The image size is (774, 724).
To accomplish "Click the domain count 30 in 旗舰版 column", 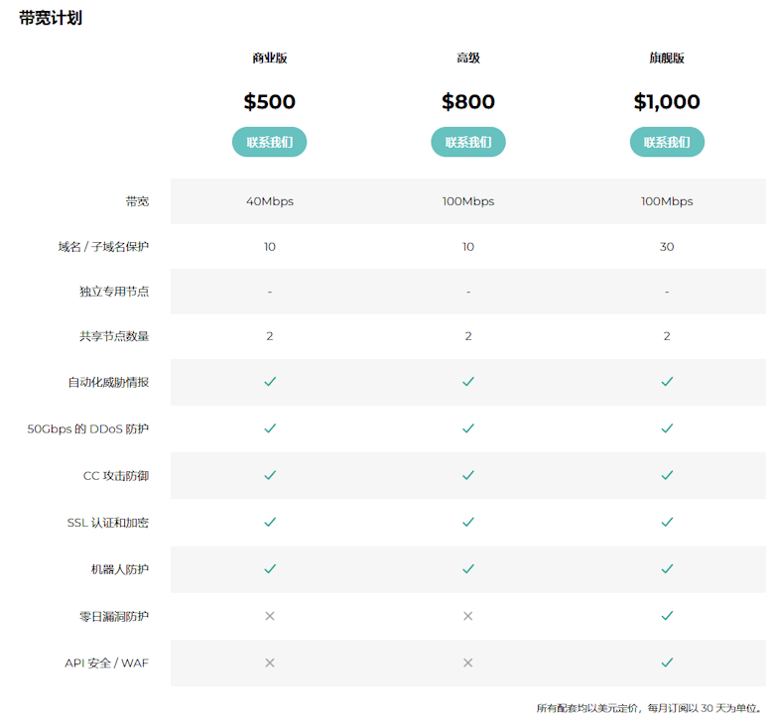I will pos(667,247).
